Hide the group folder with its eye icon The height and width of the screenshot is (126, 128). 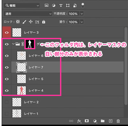[7, 44]
